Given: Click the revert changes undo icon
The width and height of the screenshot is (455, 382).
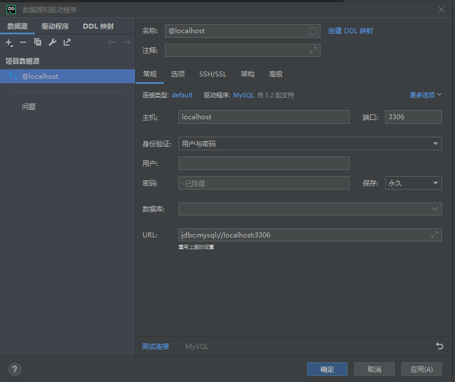Looking at the screenshot, I should [439, 346].
